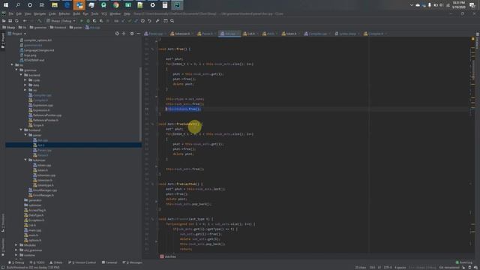This screenshot has height=270, width=480.
Task: Click the Build hammer icon
Action: [40, 21]
